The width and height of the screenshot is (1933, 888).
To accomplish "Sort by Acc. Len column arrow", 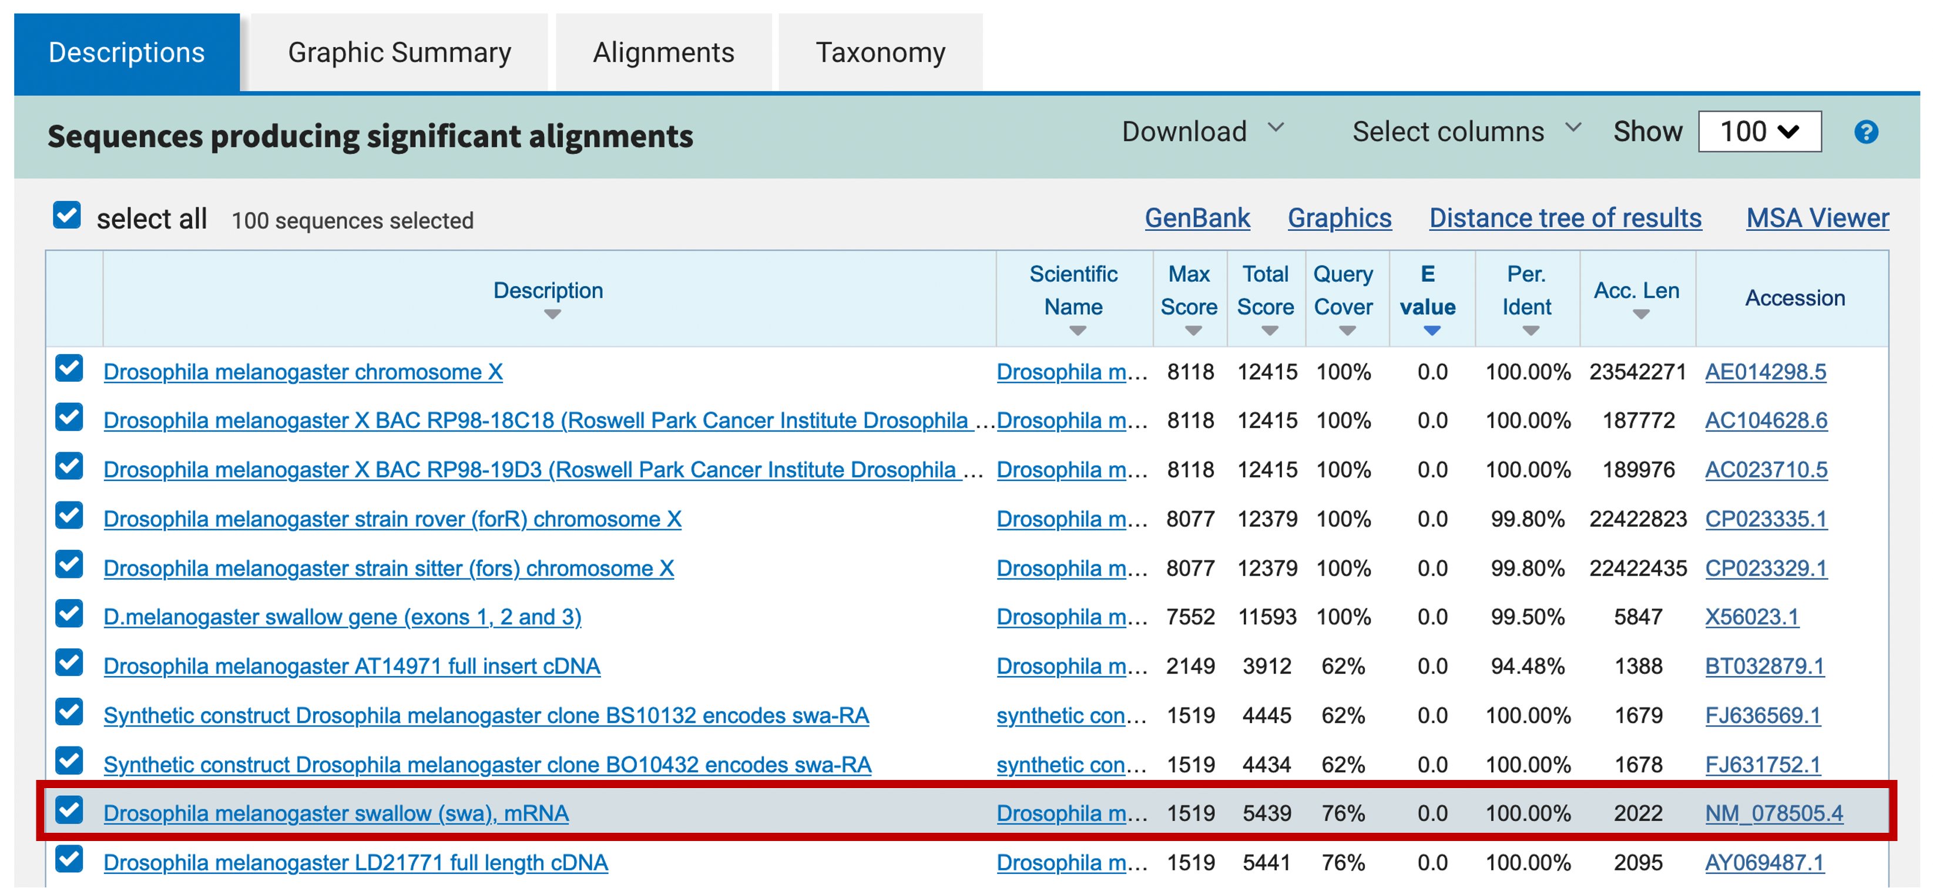I will [1641, 315].
